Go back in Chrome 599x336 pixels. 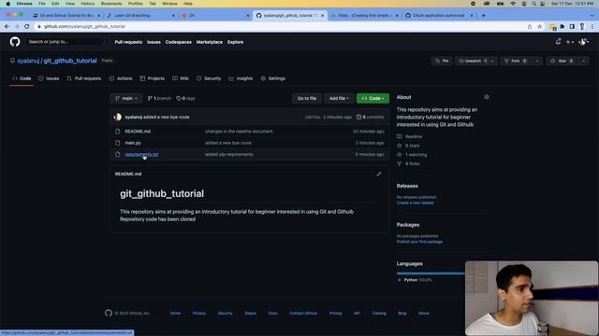(x=7, y=26)
